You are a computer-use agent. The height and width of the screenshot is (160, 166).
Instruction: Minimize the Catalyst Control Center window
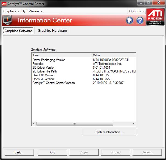pos(141,3)
